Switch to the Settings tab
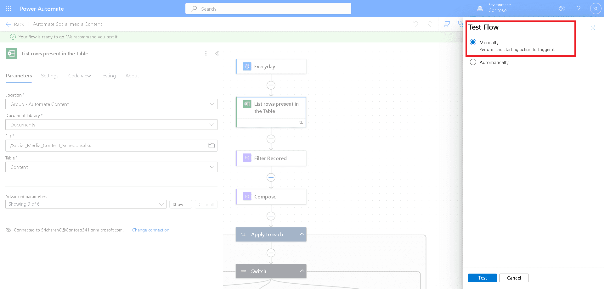604x289 pixels. tap(50, 76)
